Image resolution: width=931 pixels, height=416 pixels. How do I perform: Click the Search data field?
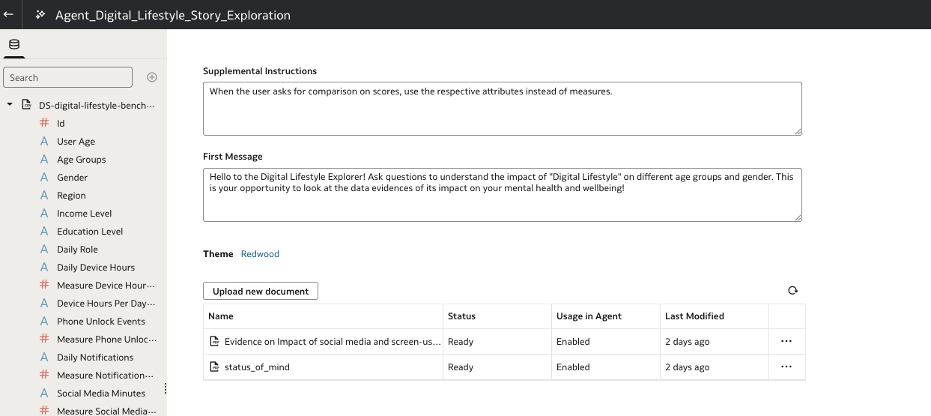click(x=67, y=77)
